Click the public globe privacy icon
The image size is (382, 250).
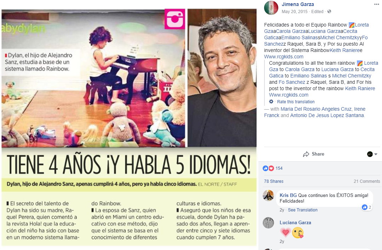(329, 11)
